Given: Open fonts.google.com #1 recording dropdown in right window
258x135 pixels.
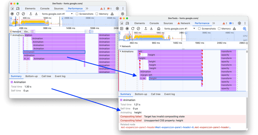Looking at the screenshot, I should tap(180, 29).
